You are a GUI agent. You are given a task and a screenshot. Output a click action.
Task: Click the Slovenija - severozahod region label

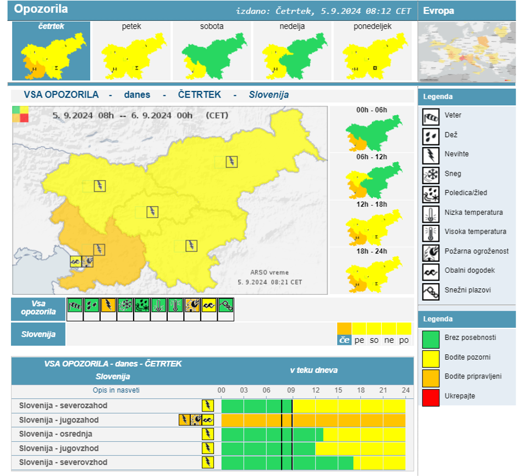(63, 405)
